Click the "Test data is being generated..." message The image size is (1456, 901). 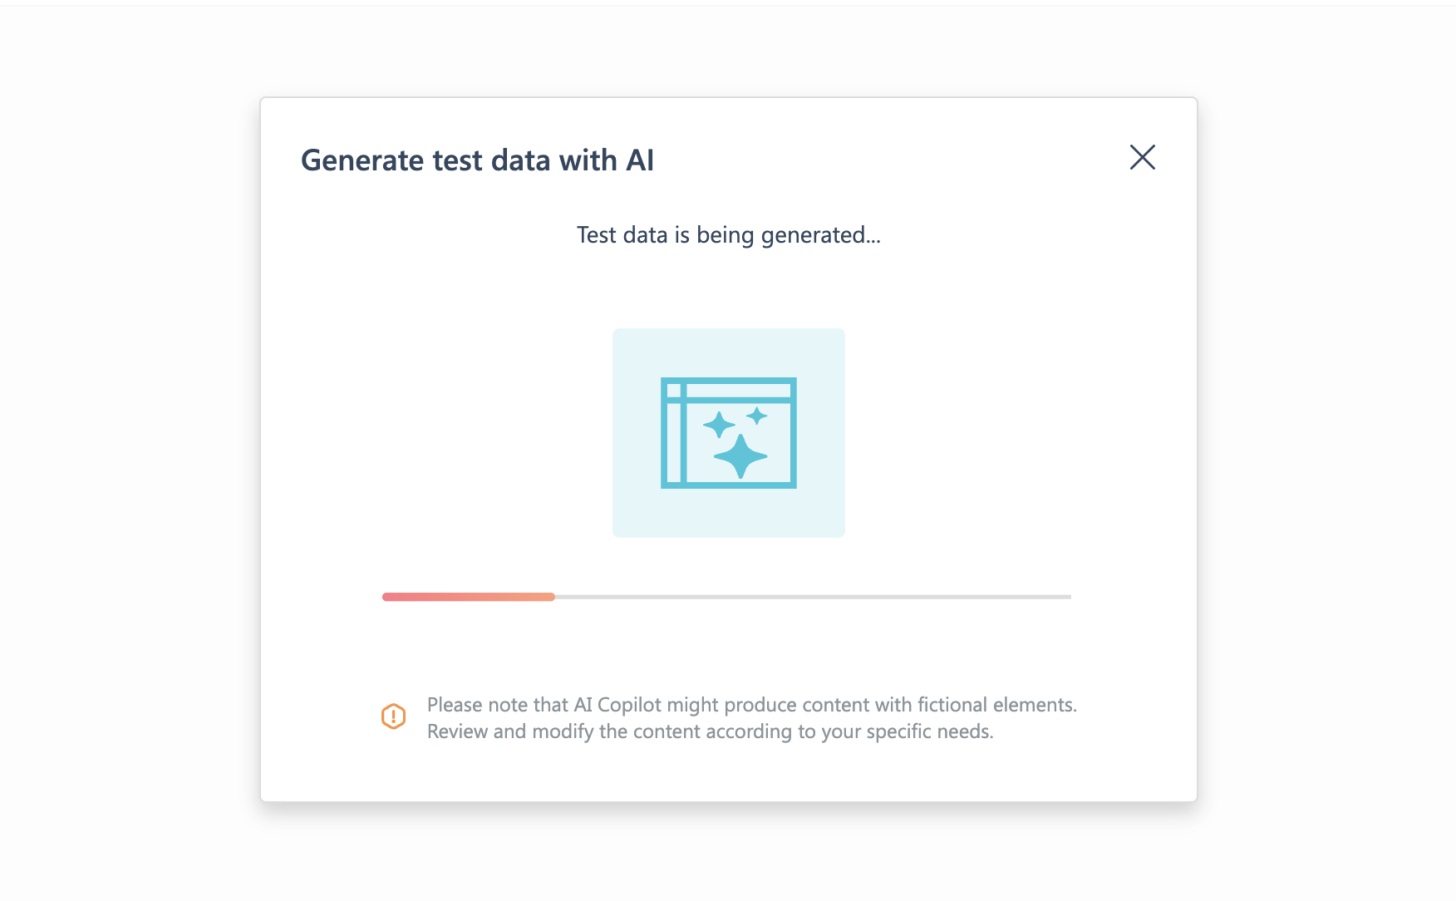(x=728, y=235)
